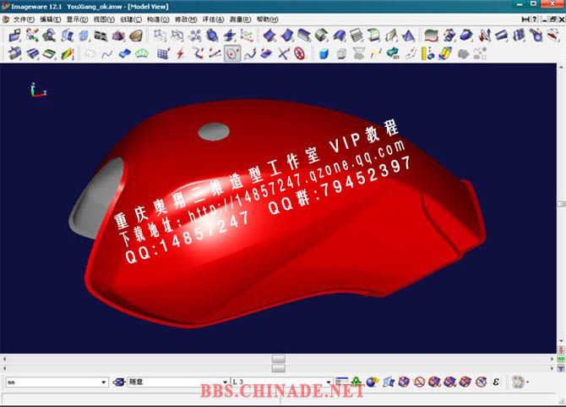
Task: Open the 修改(M) menu
Action: (x=186, y=19)
